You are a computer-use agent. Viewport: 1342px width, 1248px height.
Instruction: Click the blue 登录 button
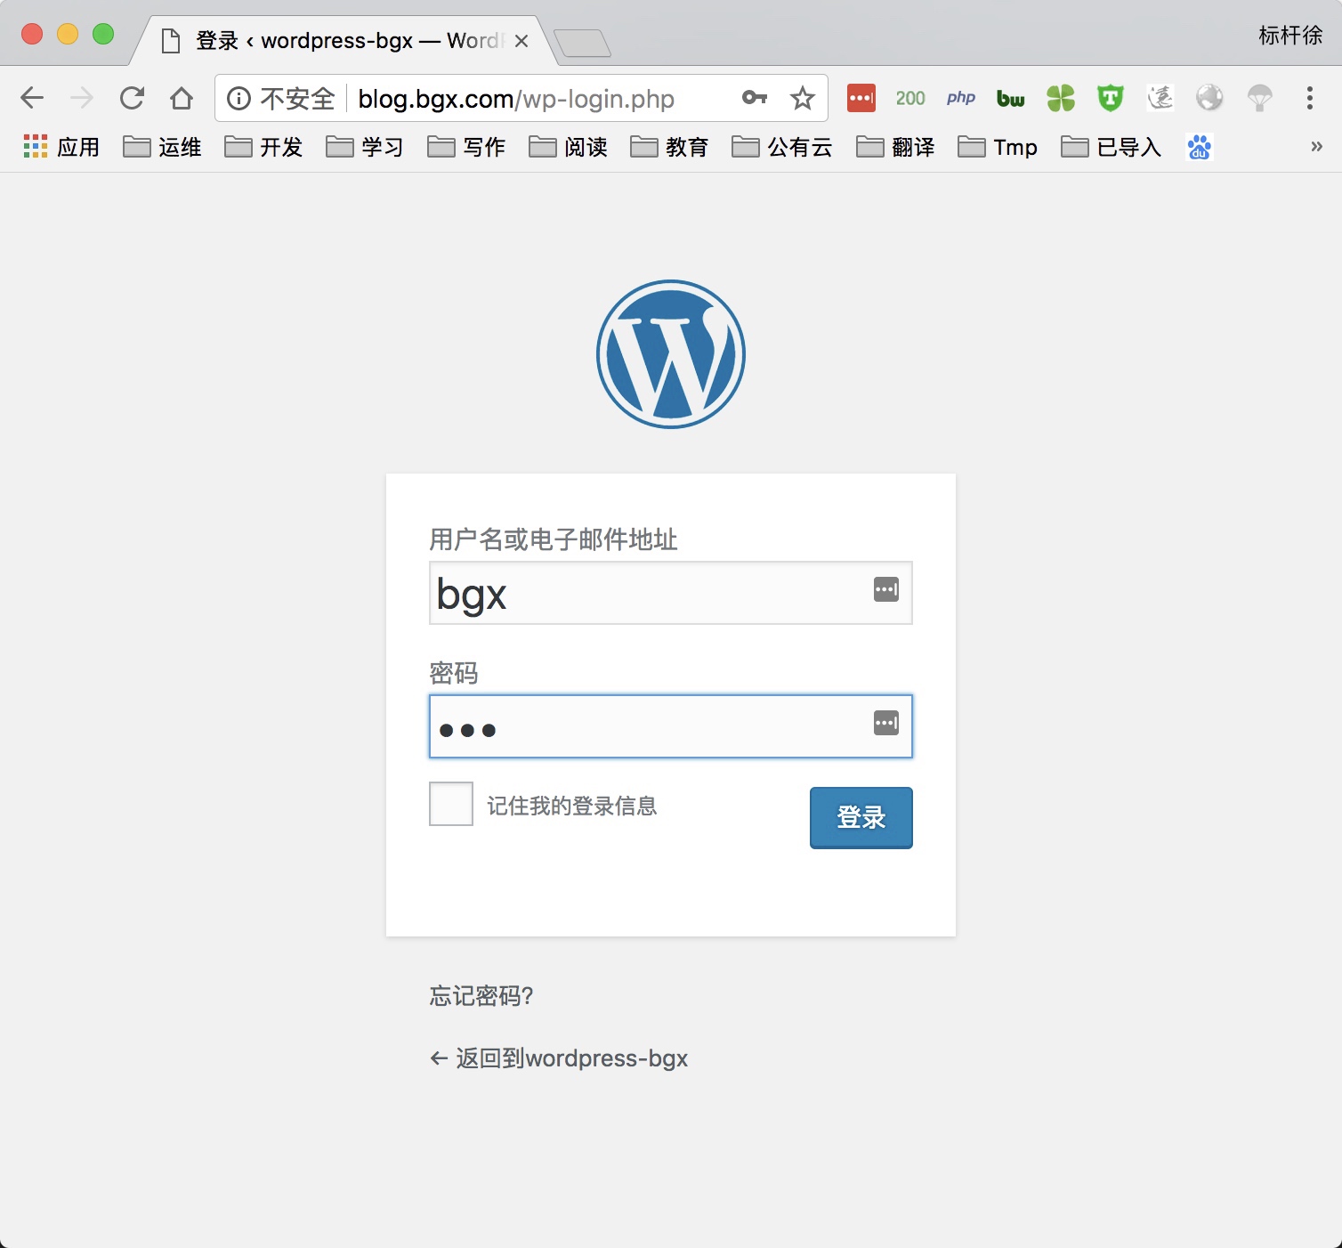point(861,817)
